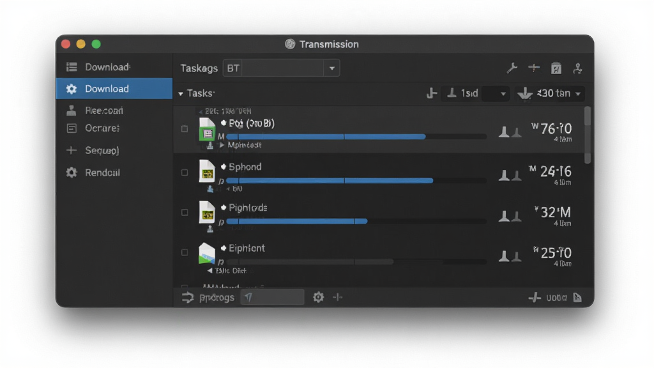Click the filter input field in bottom bar
The height and width of the screenshot is (368, 654).
[x=272, y=297]
